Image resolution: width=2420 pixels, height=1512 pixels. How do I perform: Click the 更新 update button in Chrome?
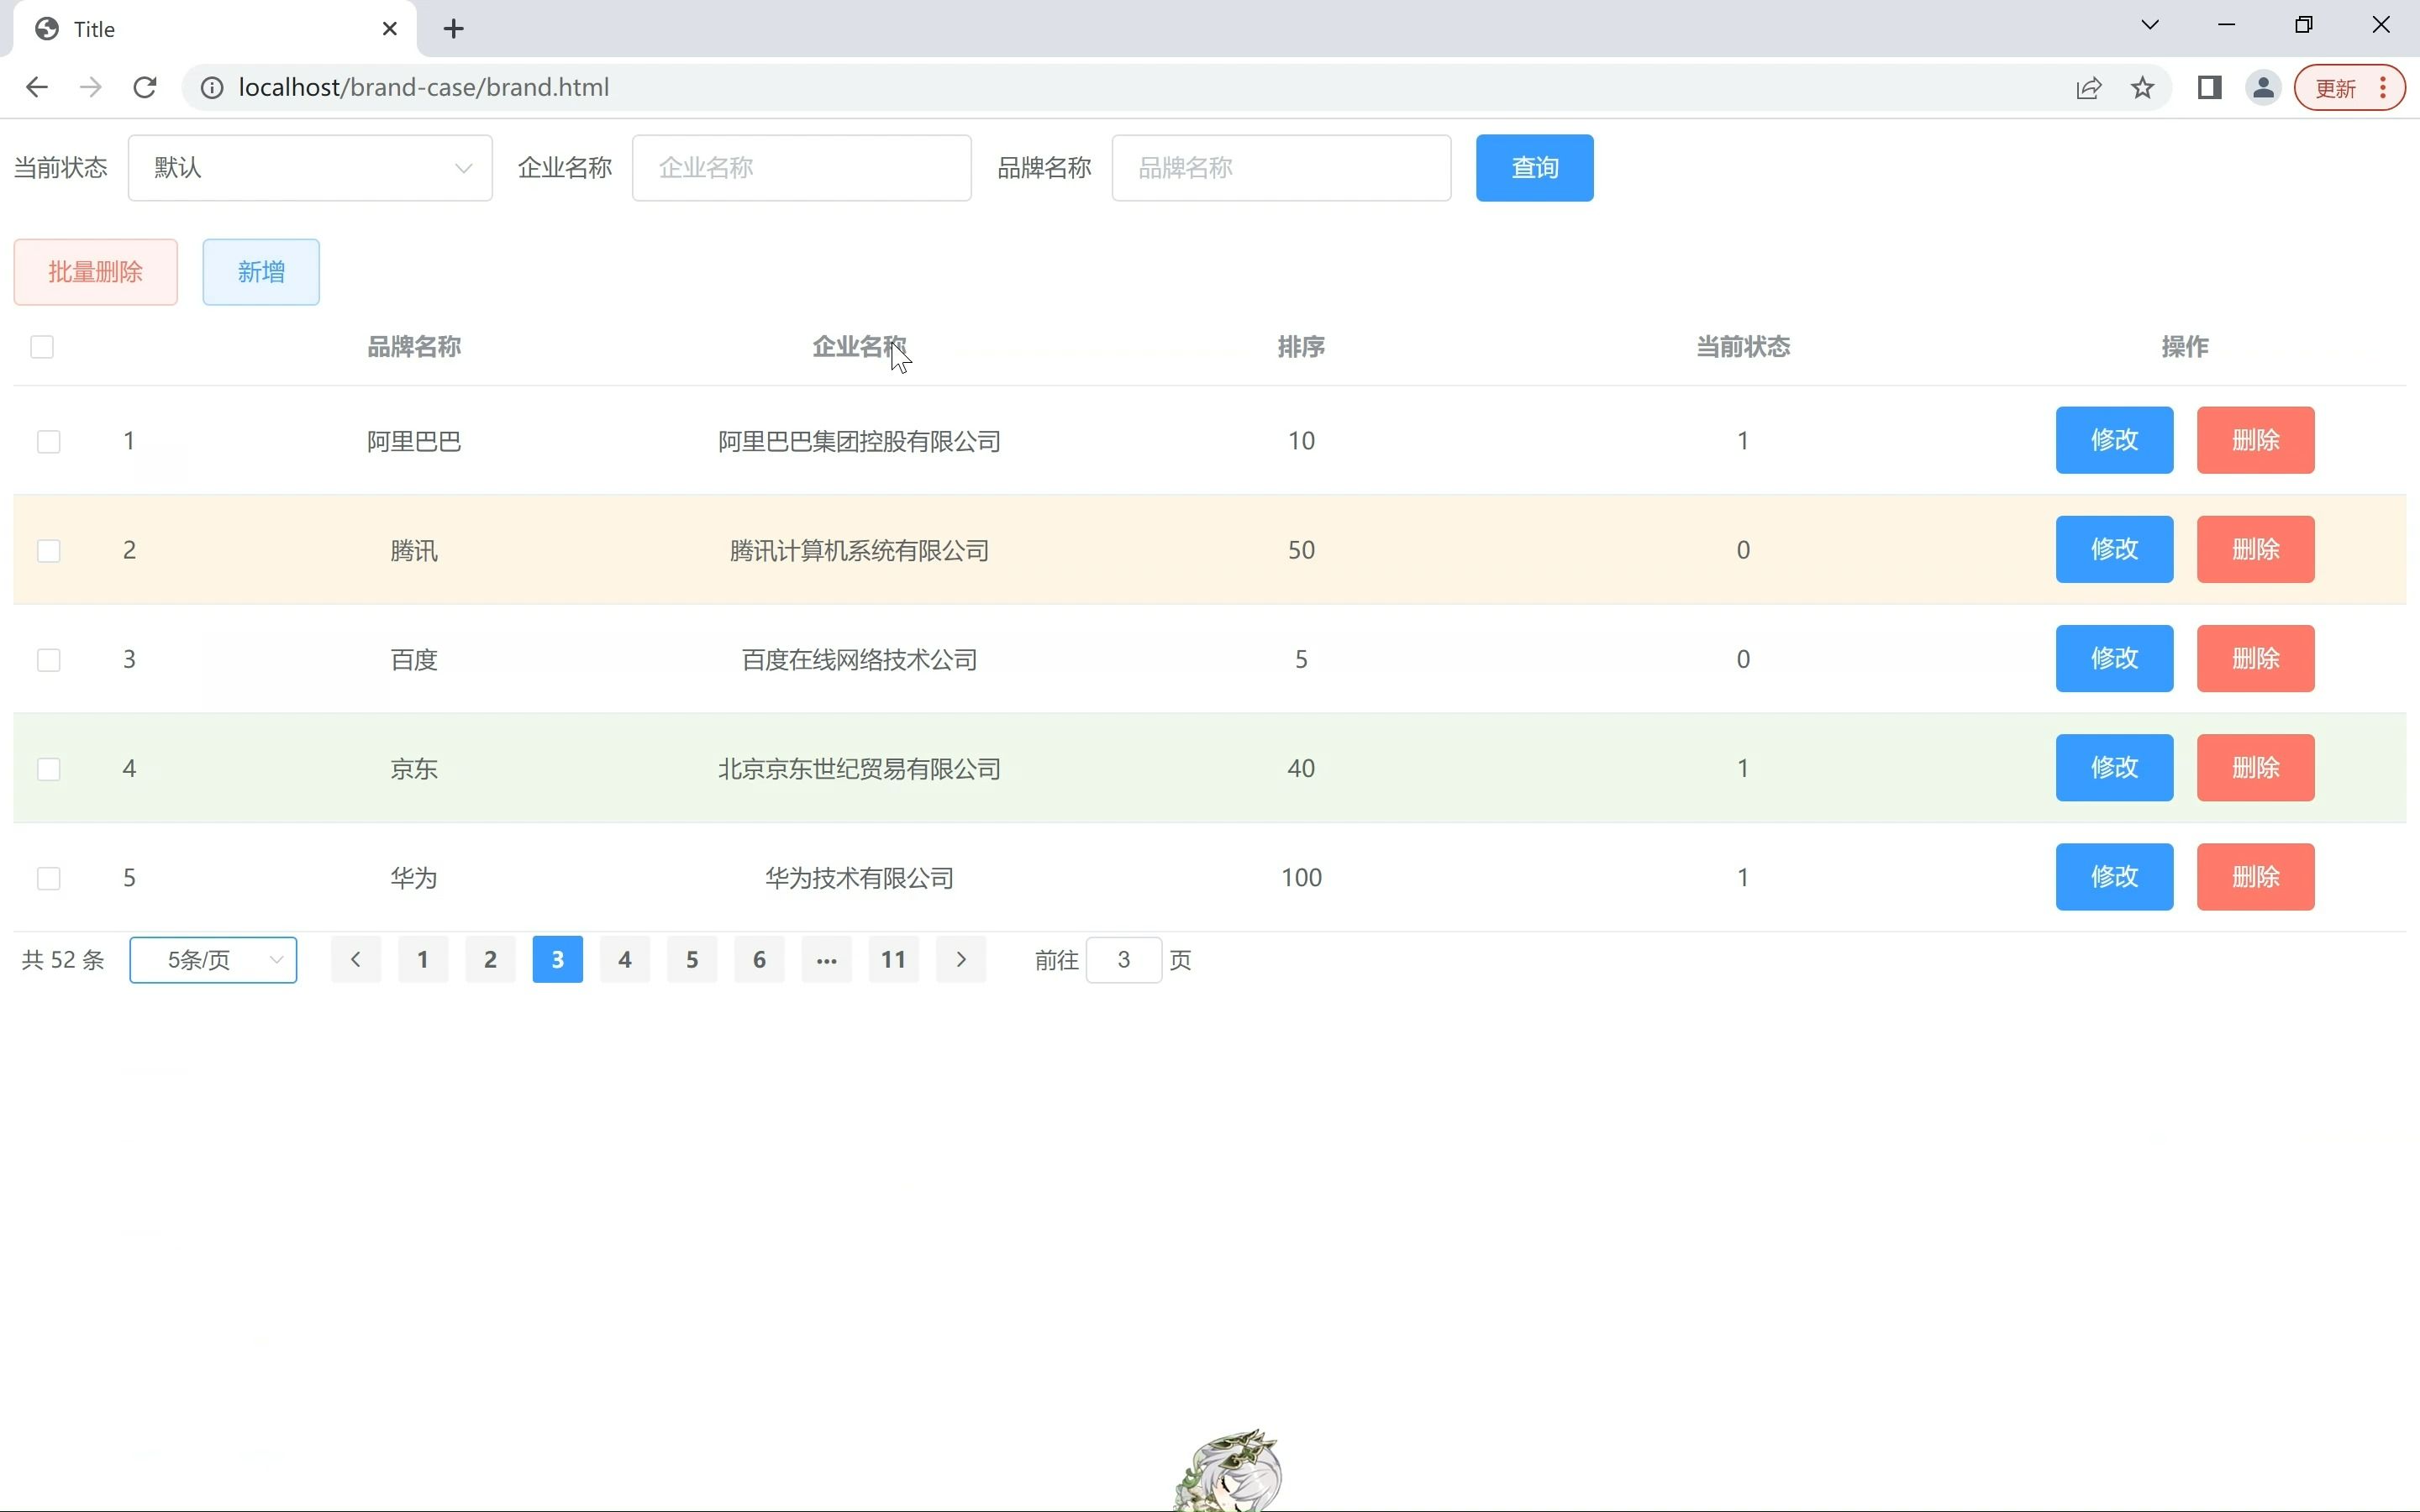click(x=2349, y=88)
